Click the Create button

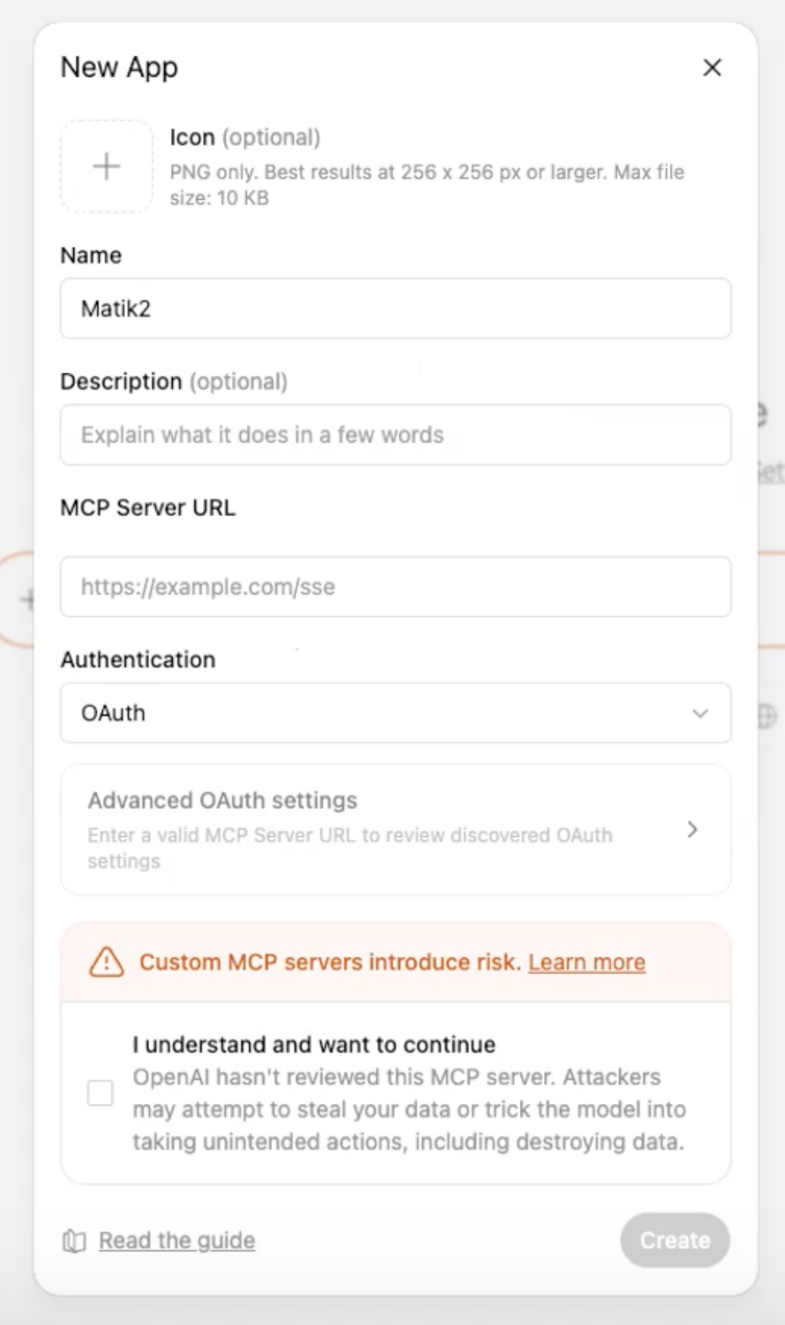pos(675,1241)
